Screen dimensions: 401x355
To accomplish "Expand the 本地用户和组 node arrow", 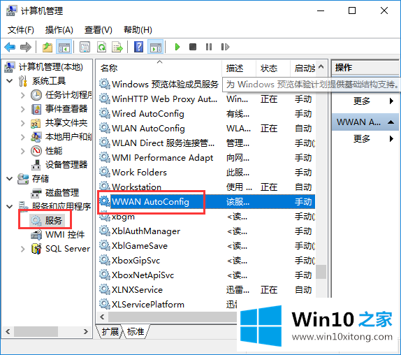I will 23,137.
